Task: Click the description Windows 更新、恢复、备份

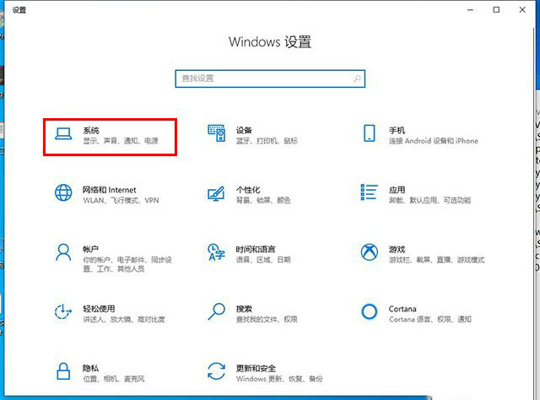Action: coord(279,379)
